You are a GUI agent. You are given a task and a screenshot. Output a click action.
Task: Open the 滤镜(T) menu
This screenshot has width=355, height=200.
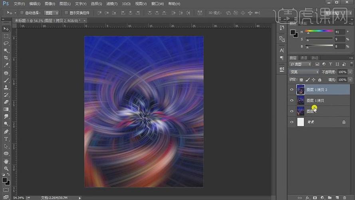[112, 4]
